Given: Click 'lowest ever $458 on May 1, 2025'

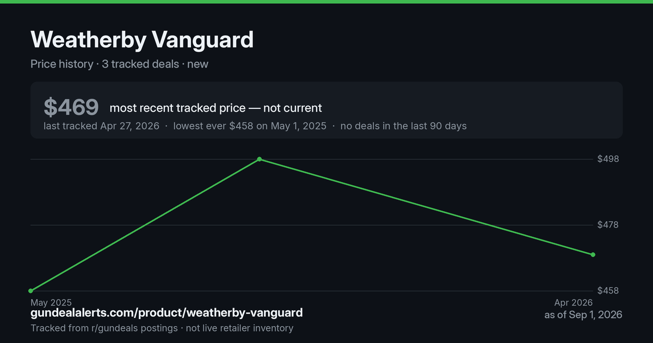Looking at the screenshot, I should (250, 126).
